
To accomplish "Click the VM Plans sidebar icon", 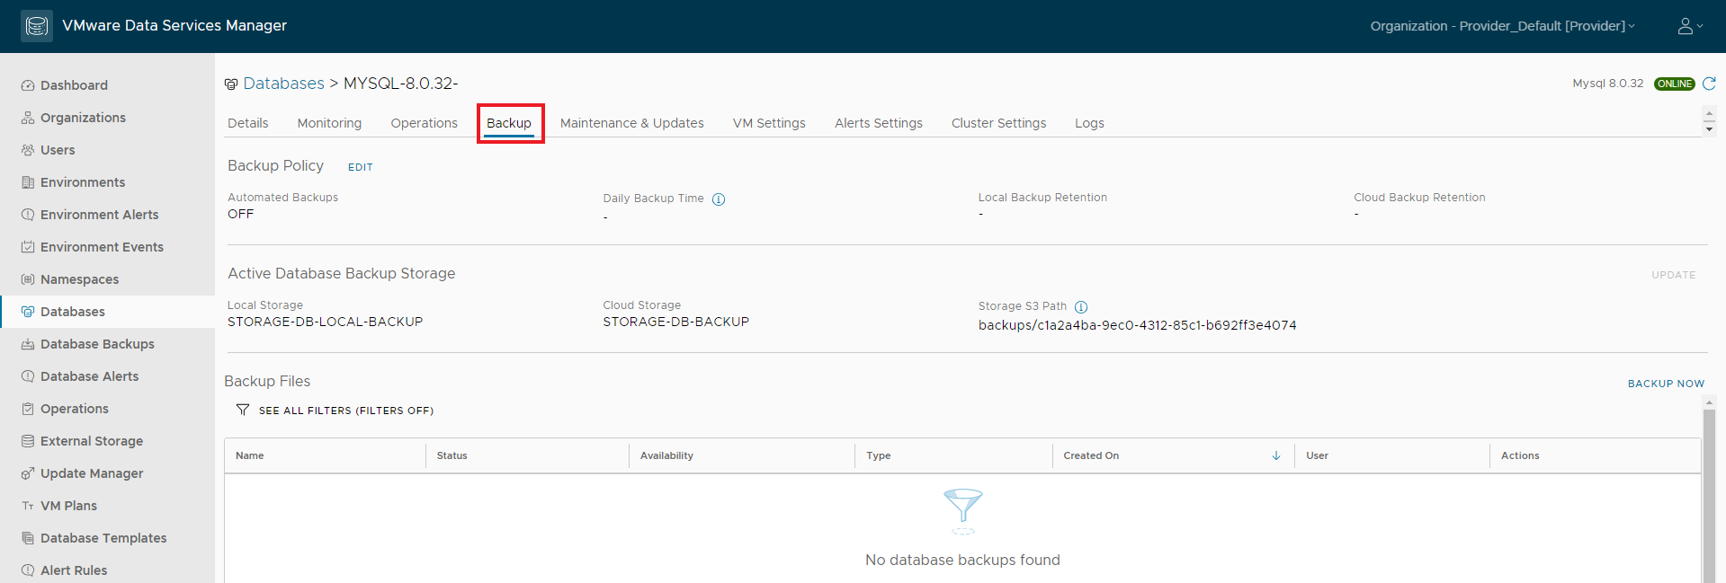I will (x=28, y=506).
